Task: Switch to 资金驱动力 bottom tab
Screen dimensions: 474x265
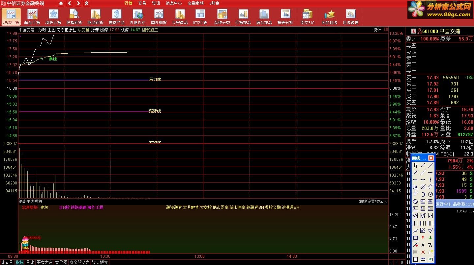Action: coord(79,262)
